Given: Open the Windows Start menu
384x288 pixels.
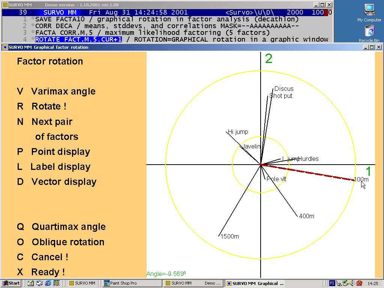Looking at the screenshot, I should click(x=11, y=283).
